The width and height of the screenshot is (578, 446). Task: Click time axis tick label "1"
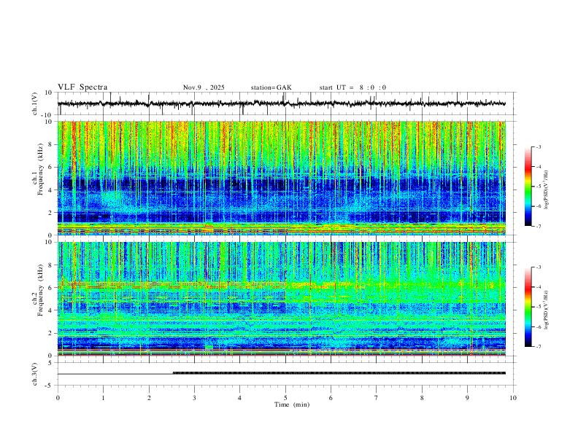[103, 398]
